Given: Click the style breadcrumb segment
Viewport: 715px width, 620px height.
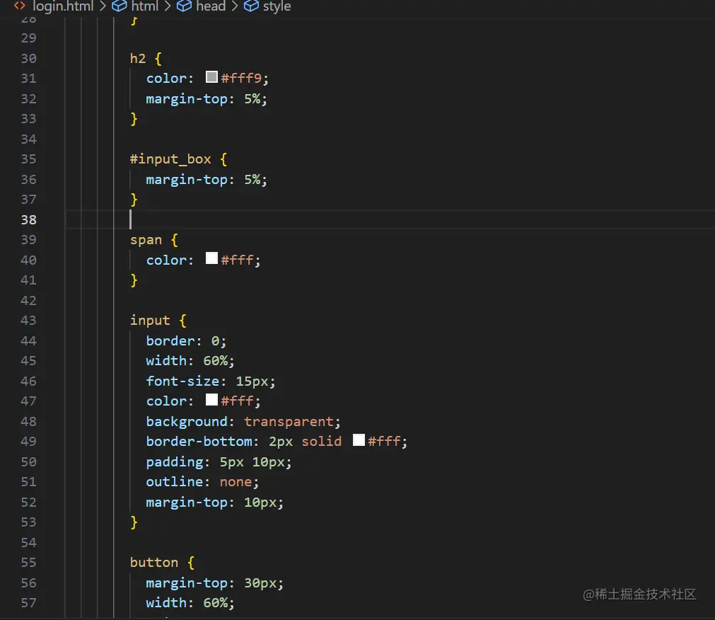Looking at the screenshot, I should [277, 6].
